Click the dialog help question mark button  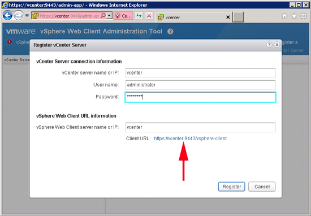tap(269, 45)
